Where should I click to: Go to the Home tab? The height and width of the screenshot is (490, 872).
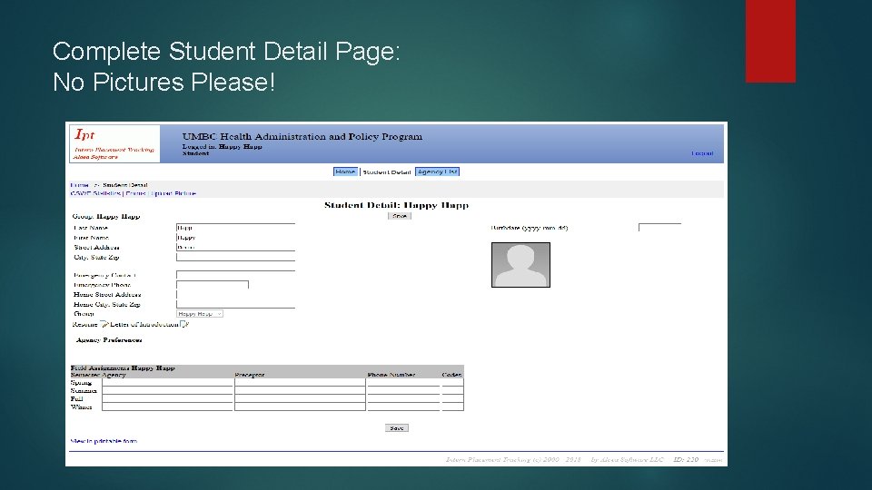(x=345, y=171)
